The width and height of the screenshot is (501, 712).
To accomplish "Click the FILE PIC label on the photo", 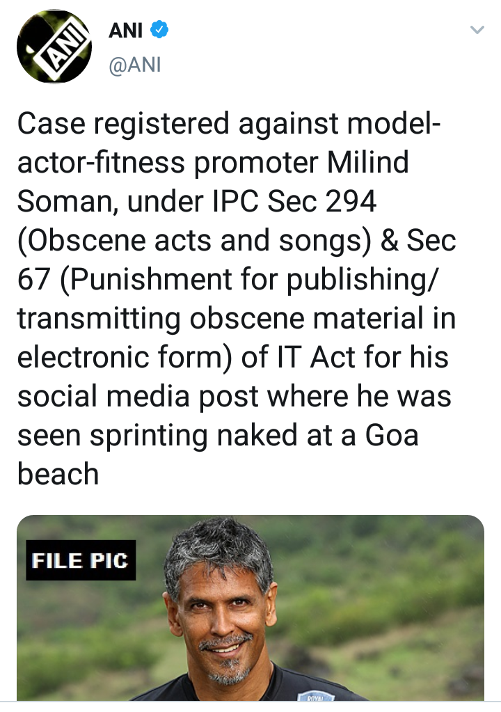I will [81, 560].
